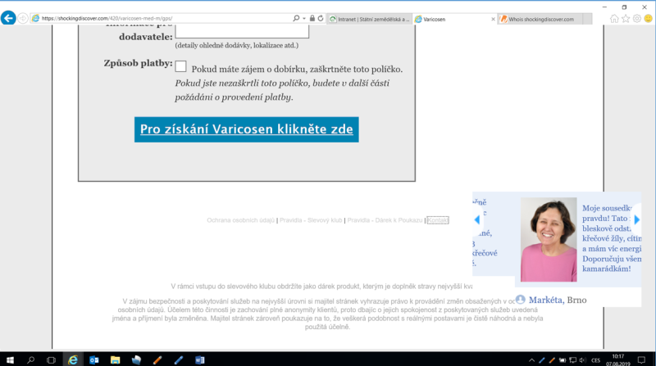Refresh the page with reload icon
This screenshot has height=366, width=656.
pyautogui.click(x=321, y=18)
